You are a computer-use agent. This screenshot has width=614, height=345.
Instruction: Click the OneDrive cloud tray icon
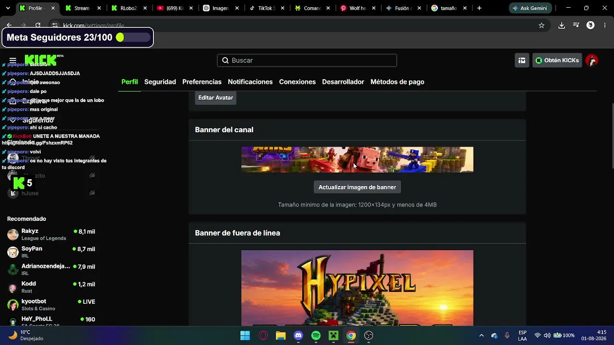[495, 335]
